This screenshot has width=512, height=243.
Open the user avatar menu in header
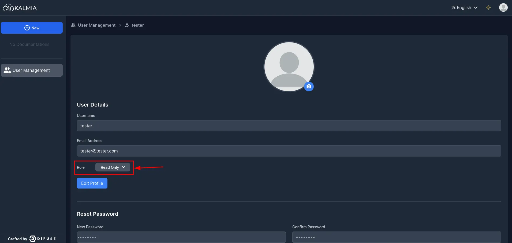coord(503,7)
